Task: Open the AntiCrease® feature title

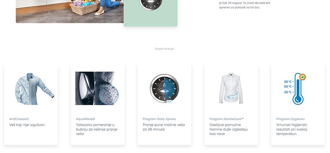Action: pyautogui.click(x=19, y=119)
